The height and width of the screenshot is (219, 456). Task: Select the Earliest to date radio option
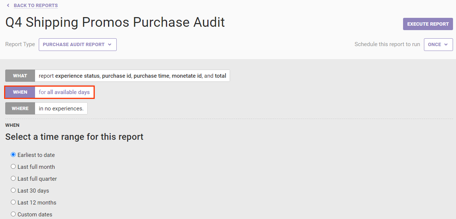pyautogui.click(x=13, y=155)
